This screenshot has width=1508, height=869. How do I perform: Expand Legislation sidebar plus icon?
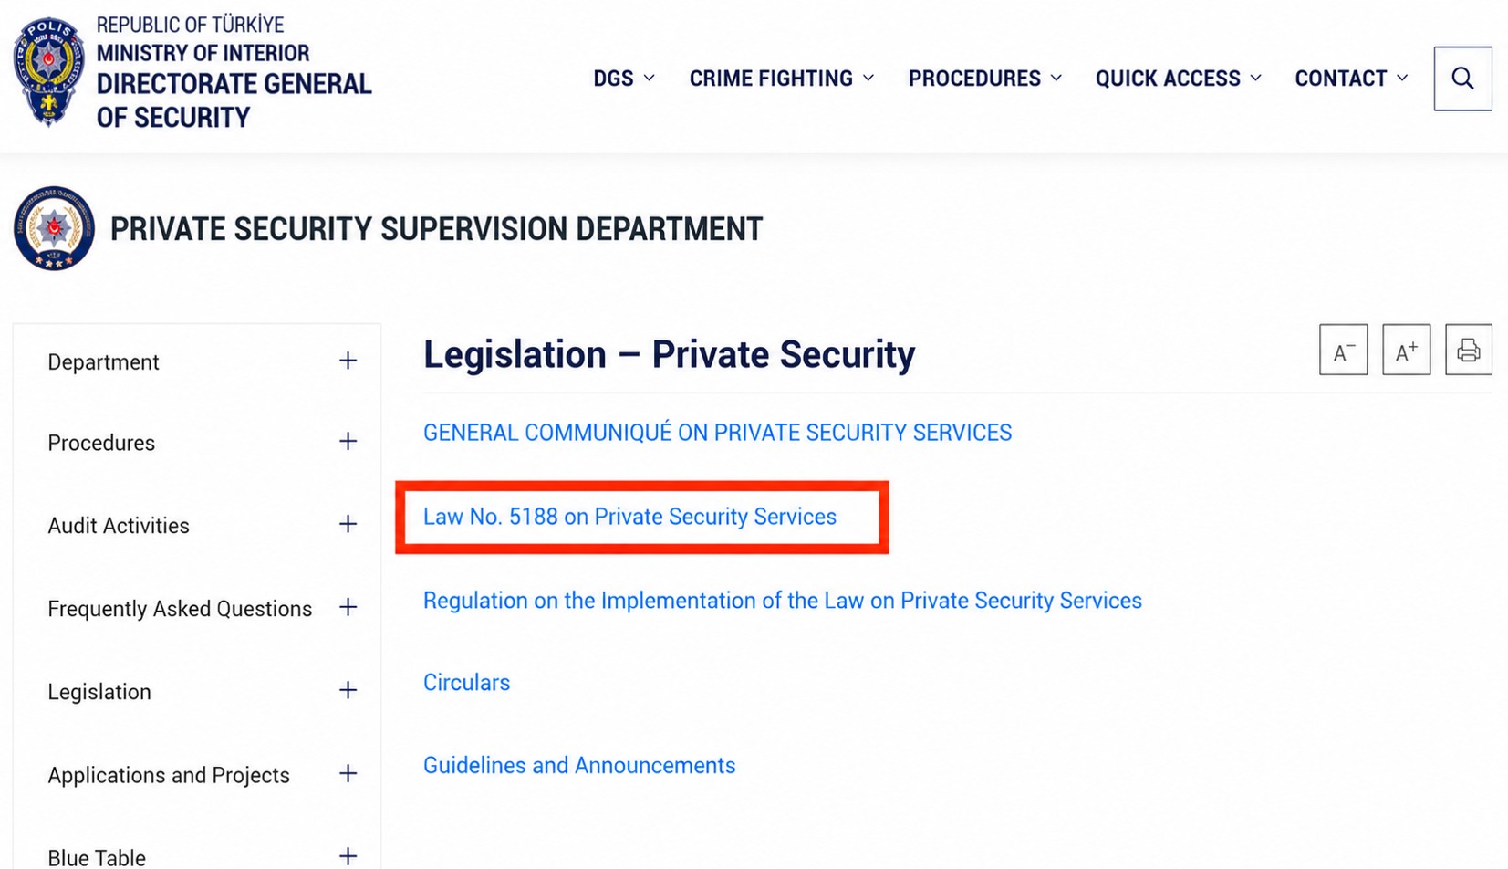point(348,690)
